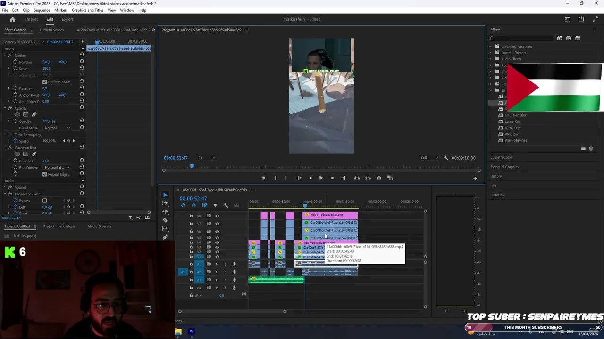Switch to the Lumetri Scopes tab

coord(52,30)
